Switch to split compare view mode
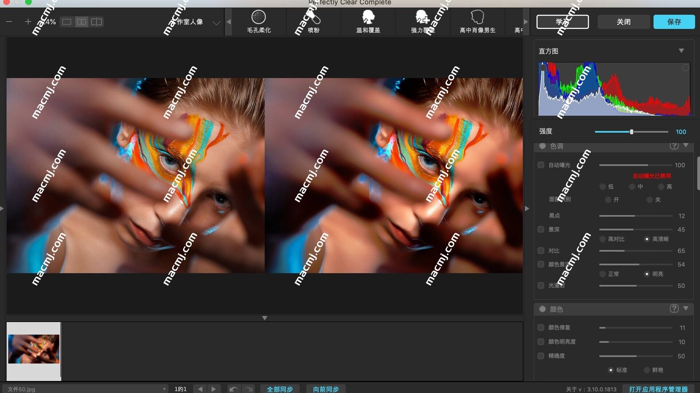Viewport: 700px width, 393px height. pos(97,22)
